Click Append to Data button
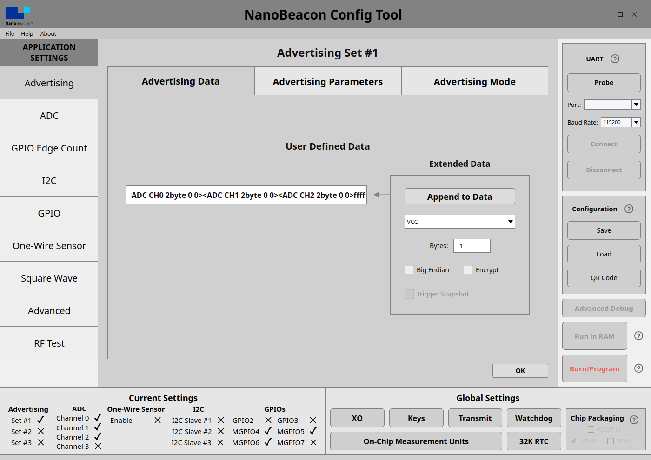 [x=460, y=197]
